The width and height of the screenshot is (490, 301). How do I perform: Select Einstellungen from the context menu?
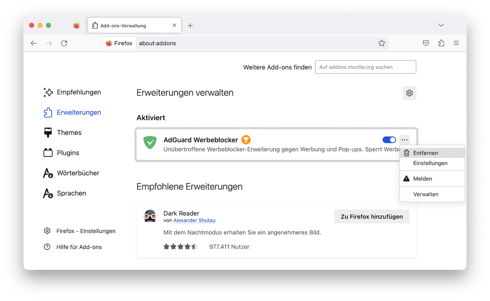[430, 163]
